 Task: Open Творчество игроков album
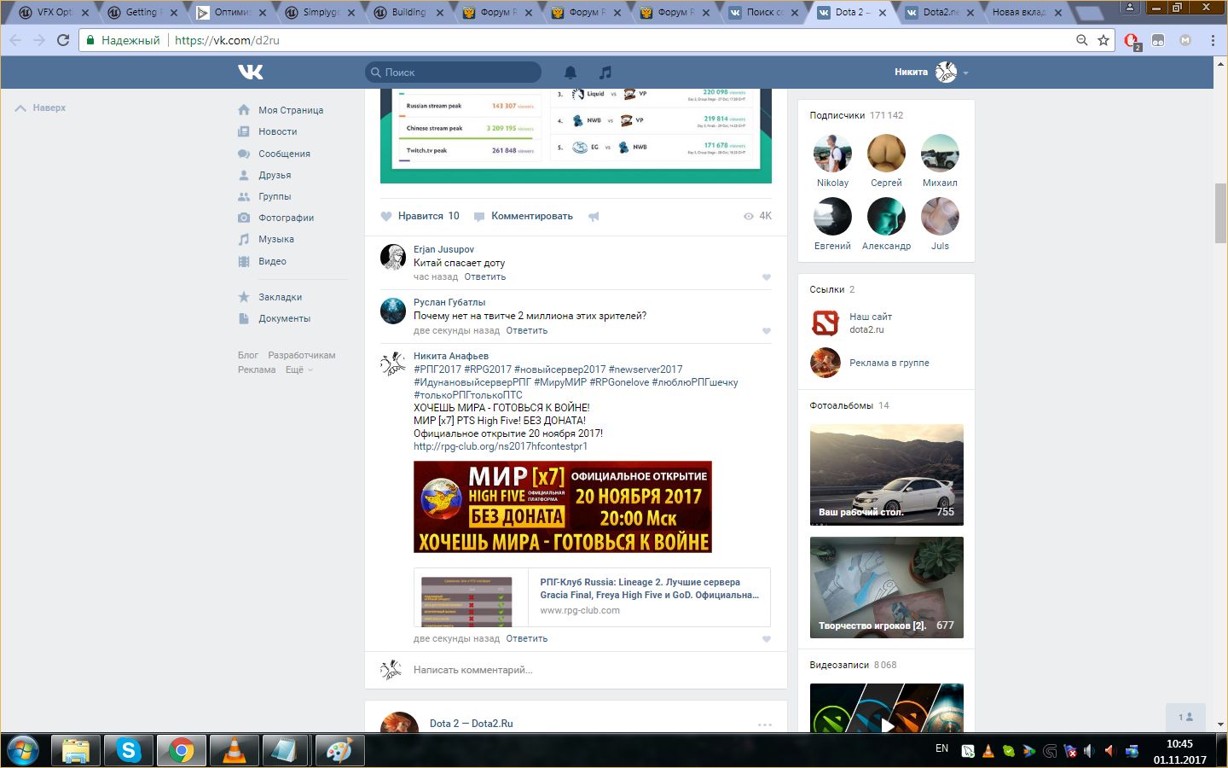point(886,587)
